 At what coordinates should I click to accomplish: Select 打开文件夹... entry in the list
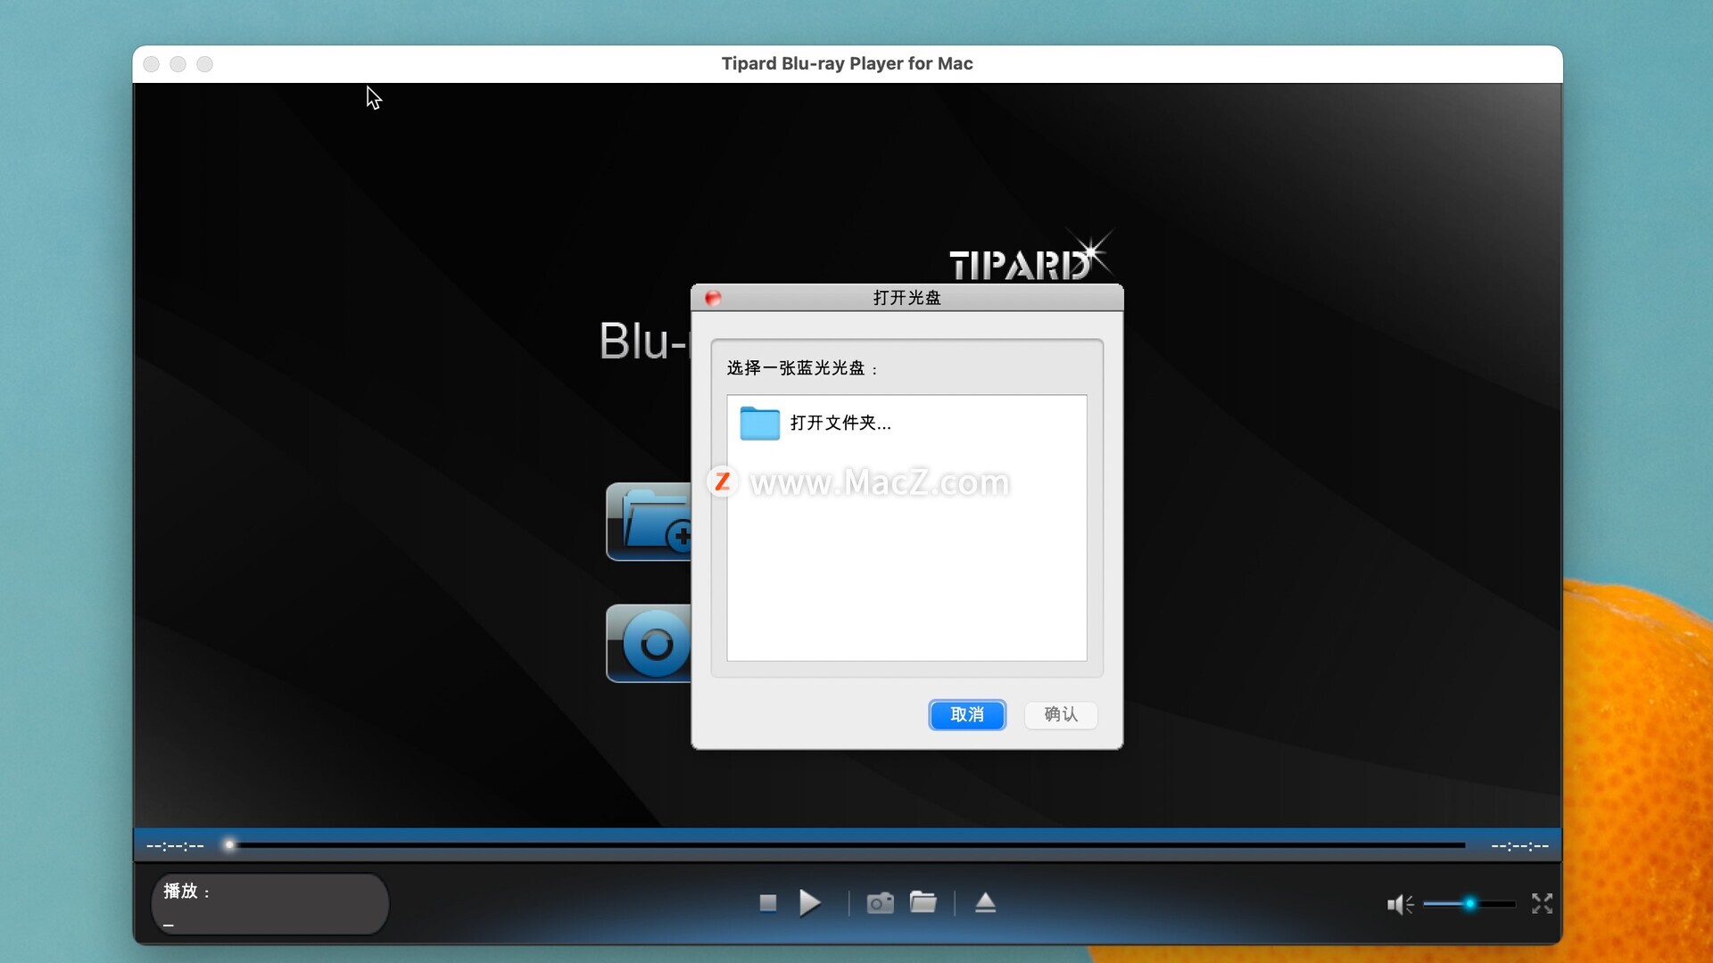point(906,423)
